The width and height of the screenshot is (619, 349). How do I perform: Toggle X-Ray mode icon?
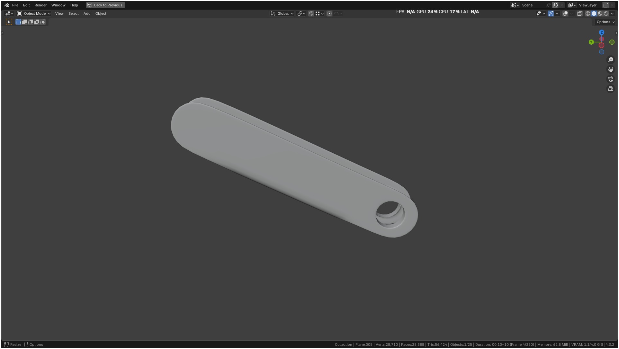tap(580, 13)
